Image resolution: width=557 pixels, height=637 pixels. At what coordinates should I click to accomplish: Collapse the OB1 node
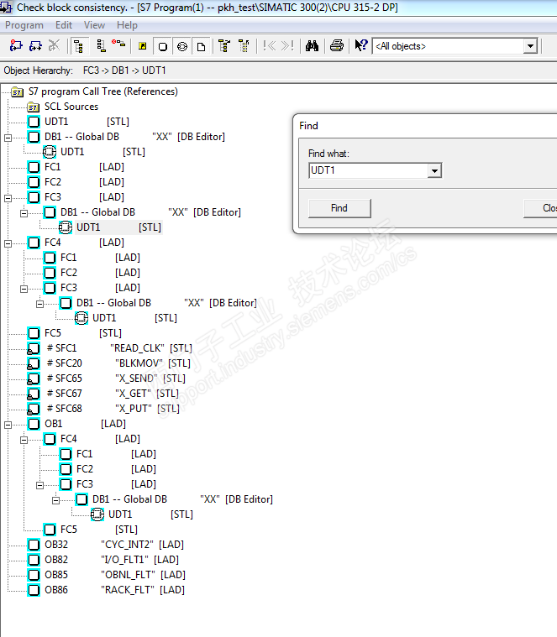(8, 425)
